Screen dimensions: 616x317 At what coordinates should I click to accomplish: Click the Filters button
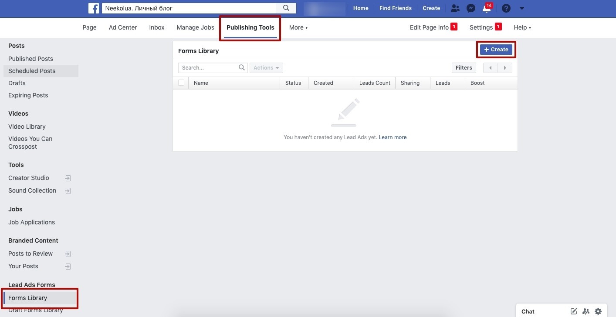[464, 68]
